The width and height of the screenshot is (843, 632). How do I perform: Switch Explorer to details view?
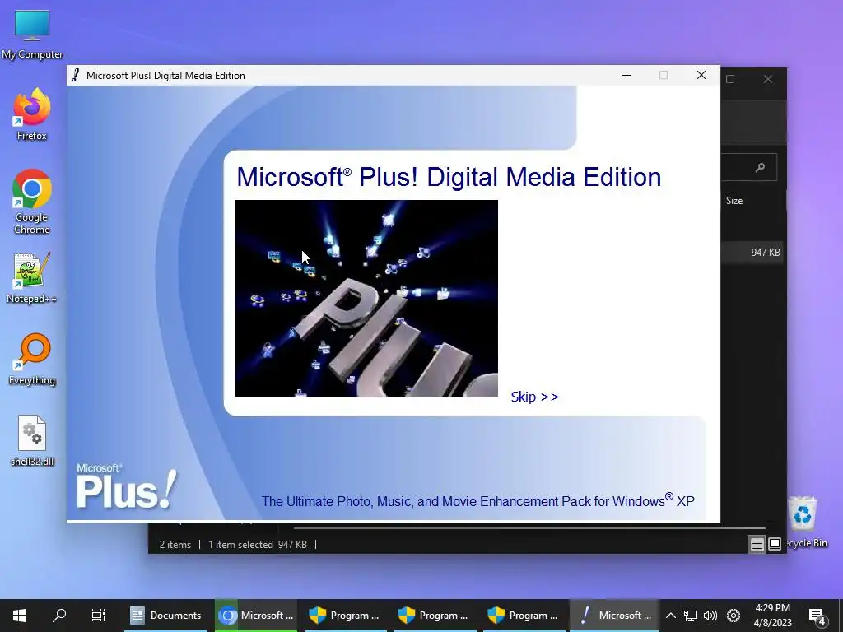[757, 545]
